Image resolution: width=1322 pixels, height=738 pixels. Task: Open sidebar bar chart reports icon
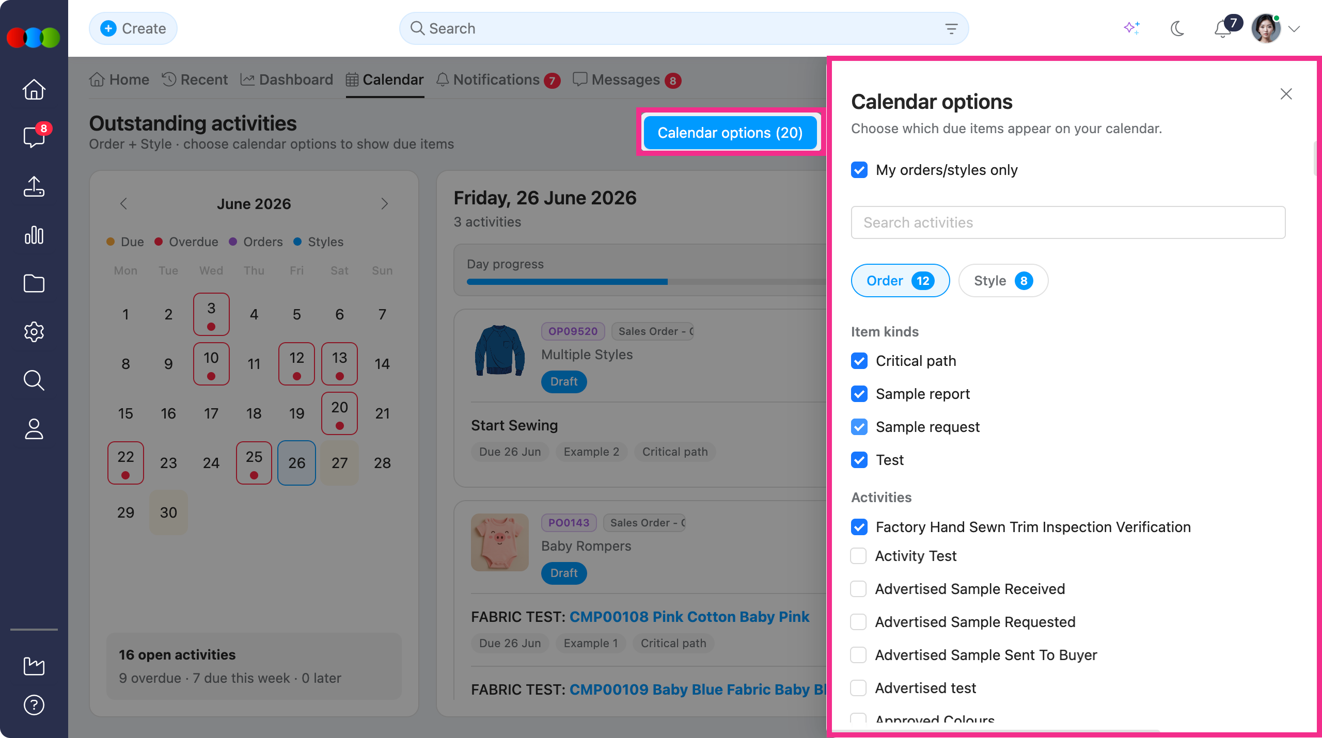(34, 235)
